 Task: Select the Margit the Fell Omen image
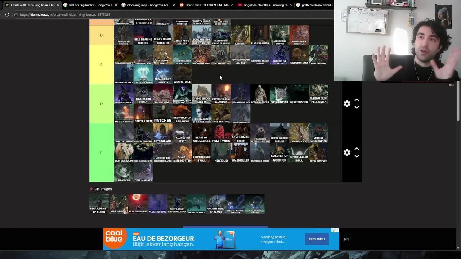pos(318,94)
